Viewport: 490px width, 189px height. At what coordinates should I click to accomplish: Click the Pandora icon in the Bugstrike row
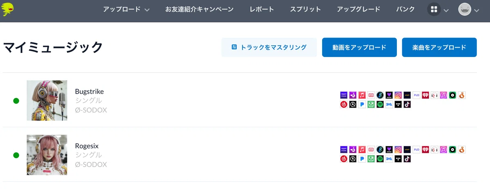(x=362, y=104)
